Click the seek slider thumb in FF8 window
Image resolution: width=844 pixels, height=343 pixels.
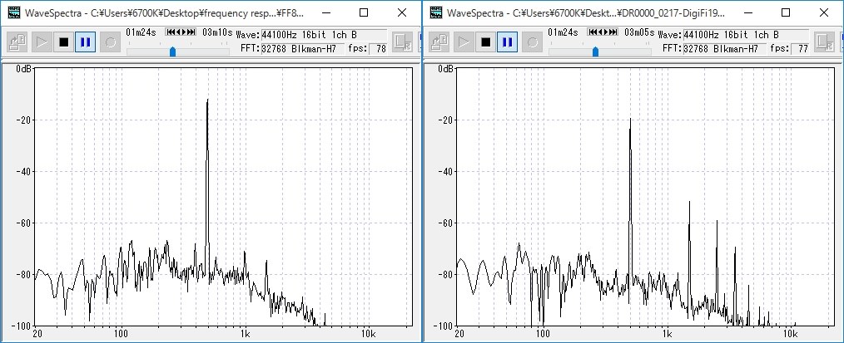tap(173, 51)
